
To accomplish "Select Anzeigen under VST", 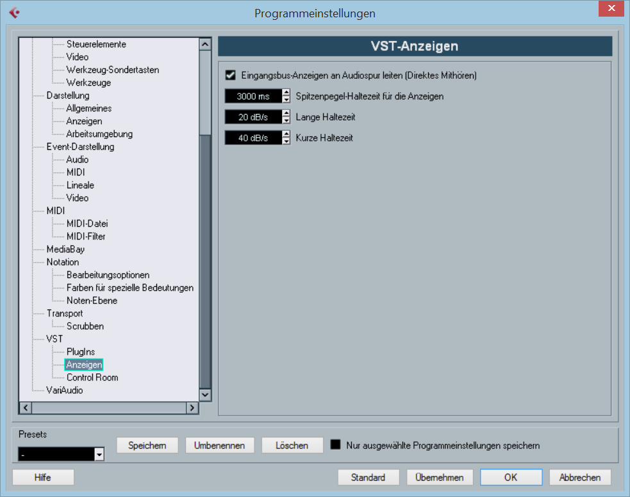I will 84,364.
